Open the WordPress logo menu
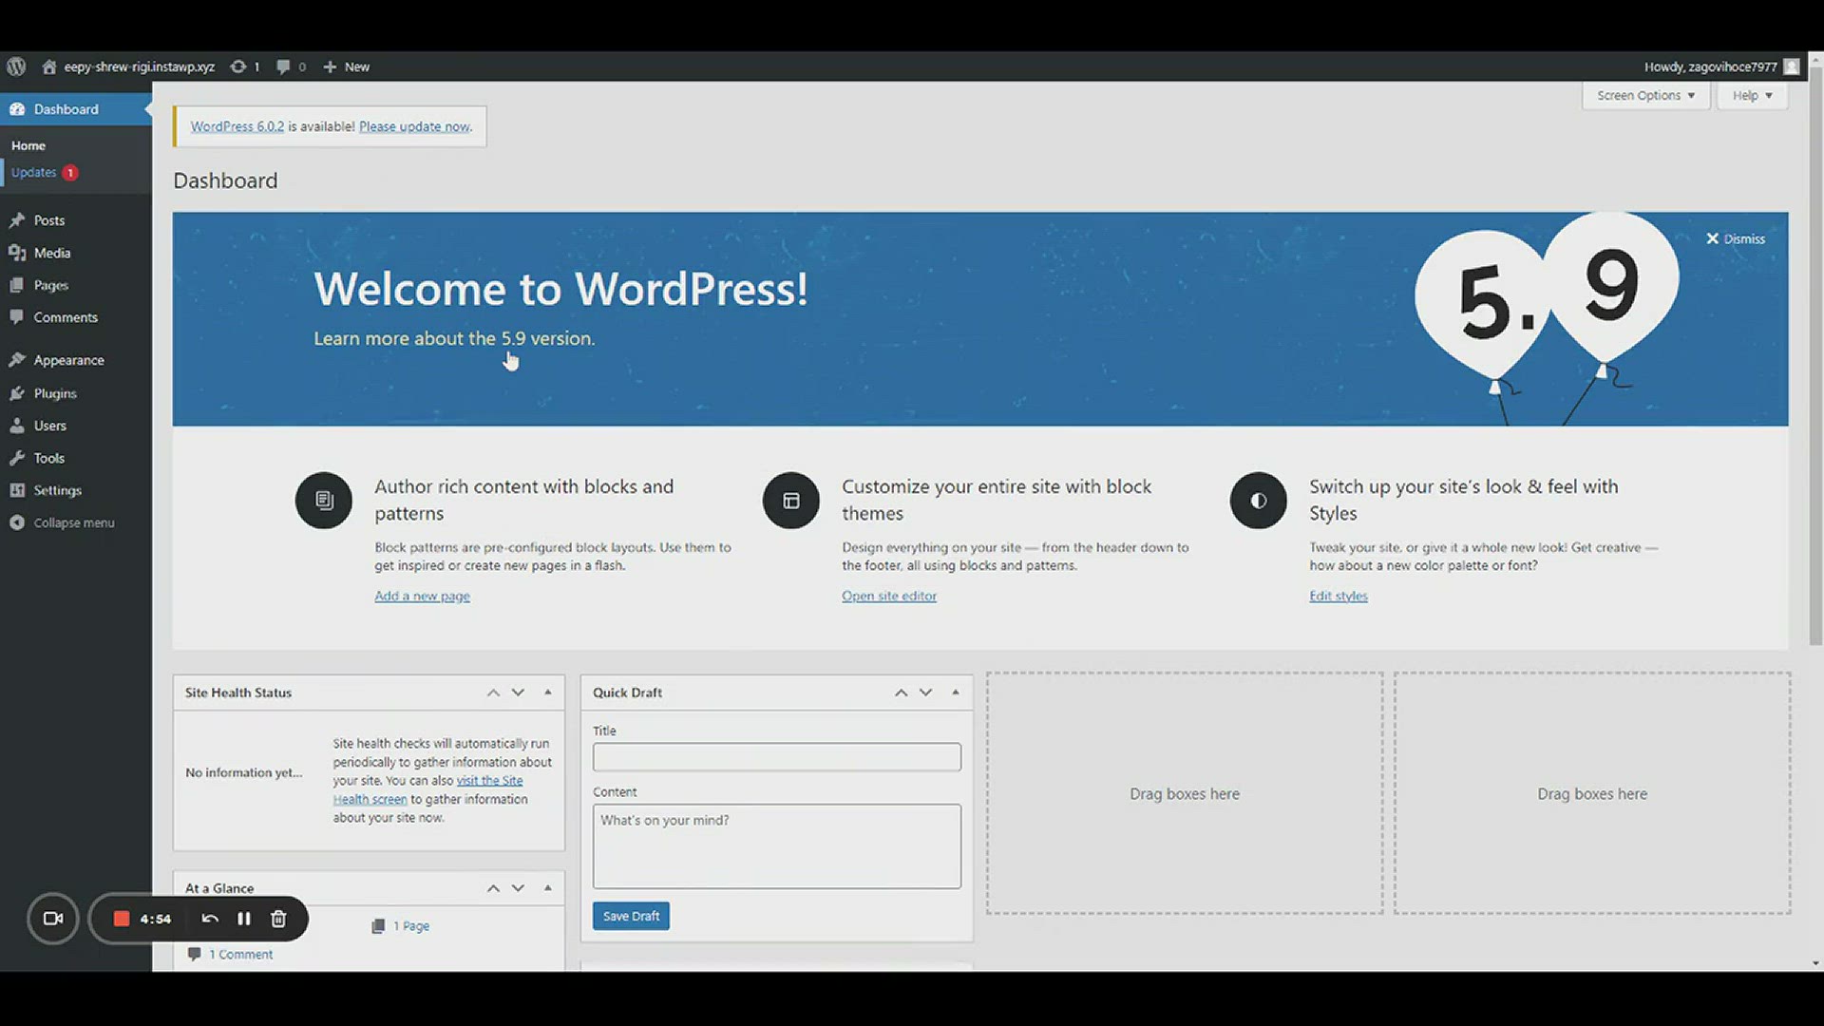Image resolution: width=1824 pixels, height=1026 pixels. tap(16, 66)
